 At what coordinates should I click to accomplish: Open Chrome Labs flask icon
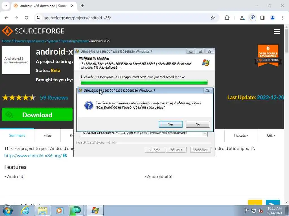[242, 18]
